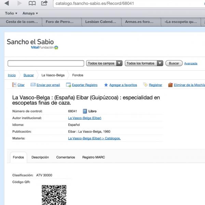The width and height of the screenshot is (205, 205).
Task: Click the Enviar por email envelope icon
Action: (x=33, y=85)
